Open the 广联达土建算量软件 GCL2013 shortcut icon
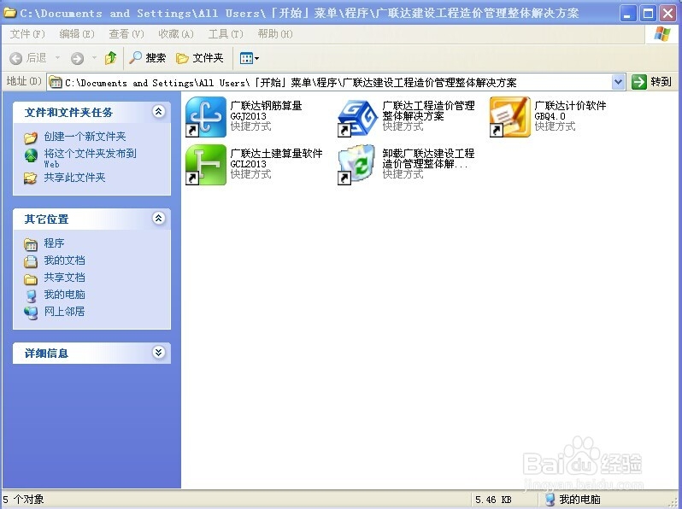The image size is (682, 509). [206, 165]
